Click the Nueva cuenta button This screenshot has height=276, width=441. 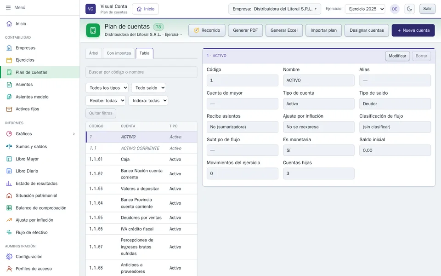(413, 30)
